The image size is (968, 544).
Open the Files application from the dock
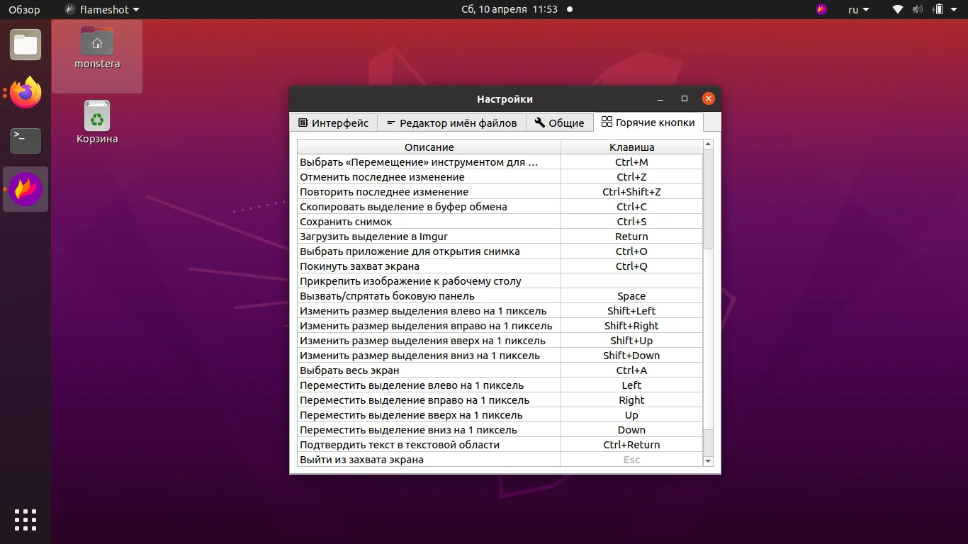click(x=26, y=45)
